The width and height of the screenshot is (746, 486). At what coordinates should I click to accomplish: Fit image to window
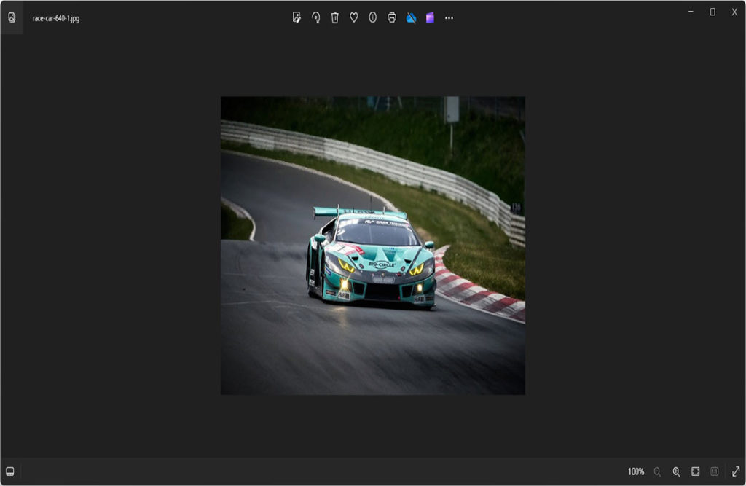[x=696, y=471]
